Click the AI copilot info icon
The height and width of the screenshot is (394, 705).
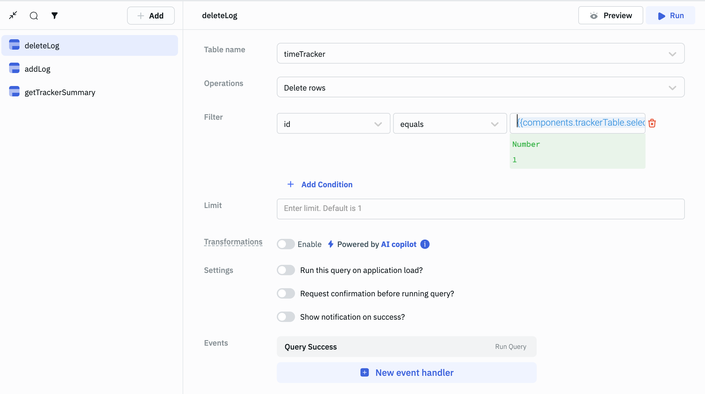click(425, 244)
